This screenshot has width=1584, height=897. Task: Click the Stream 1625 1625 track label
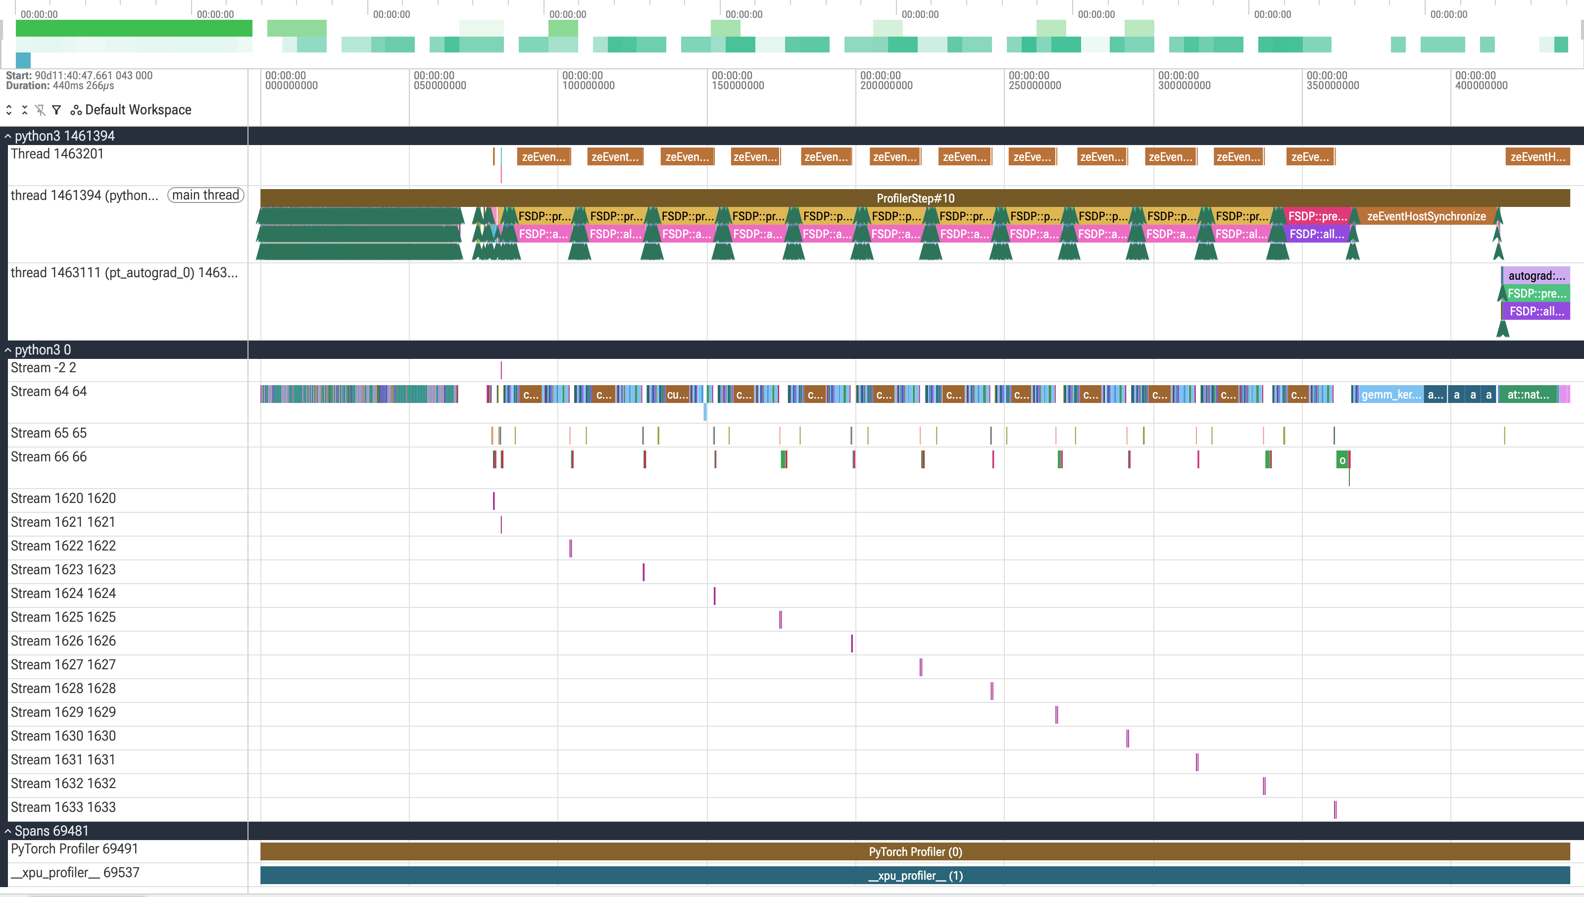[x=63, y=617]
